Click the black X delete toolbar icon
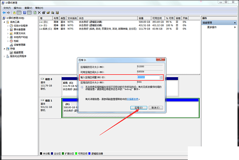239x160 pixels. 39,13
